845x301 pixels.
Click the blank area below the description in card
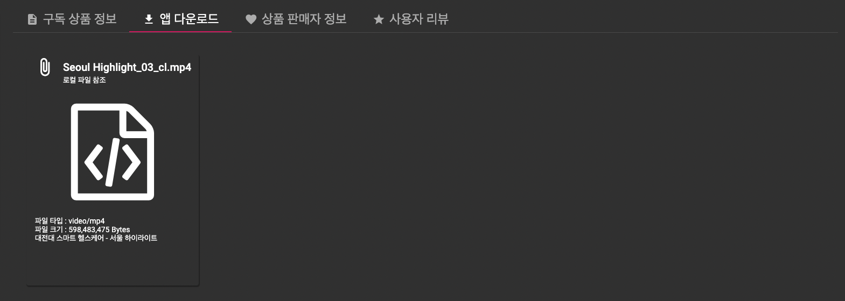pos(113,263)
